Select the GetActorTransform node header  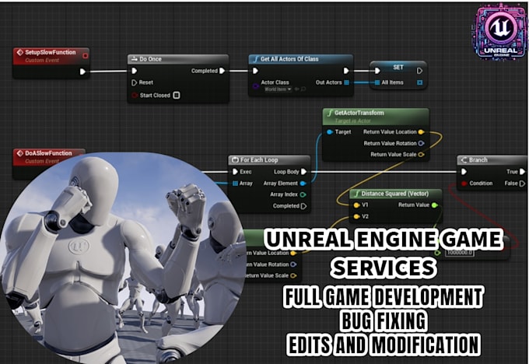[376, 117]
